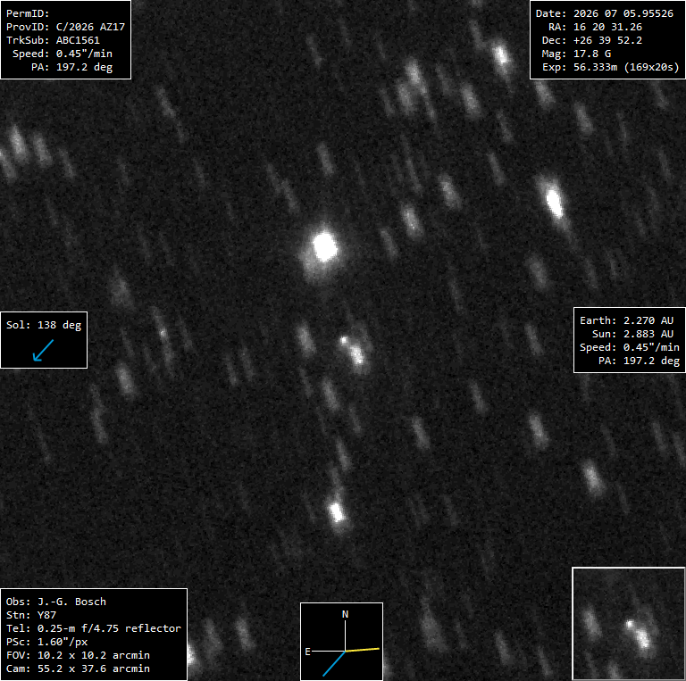
Task: Click the yellow motion vector line in compass
Action: (x=363, y=650)
